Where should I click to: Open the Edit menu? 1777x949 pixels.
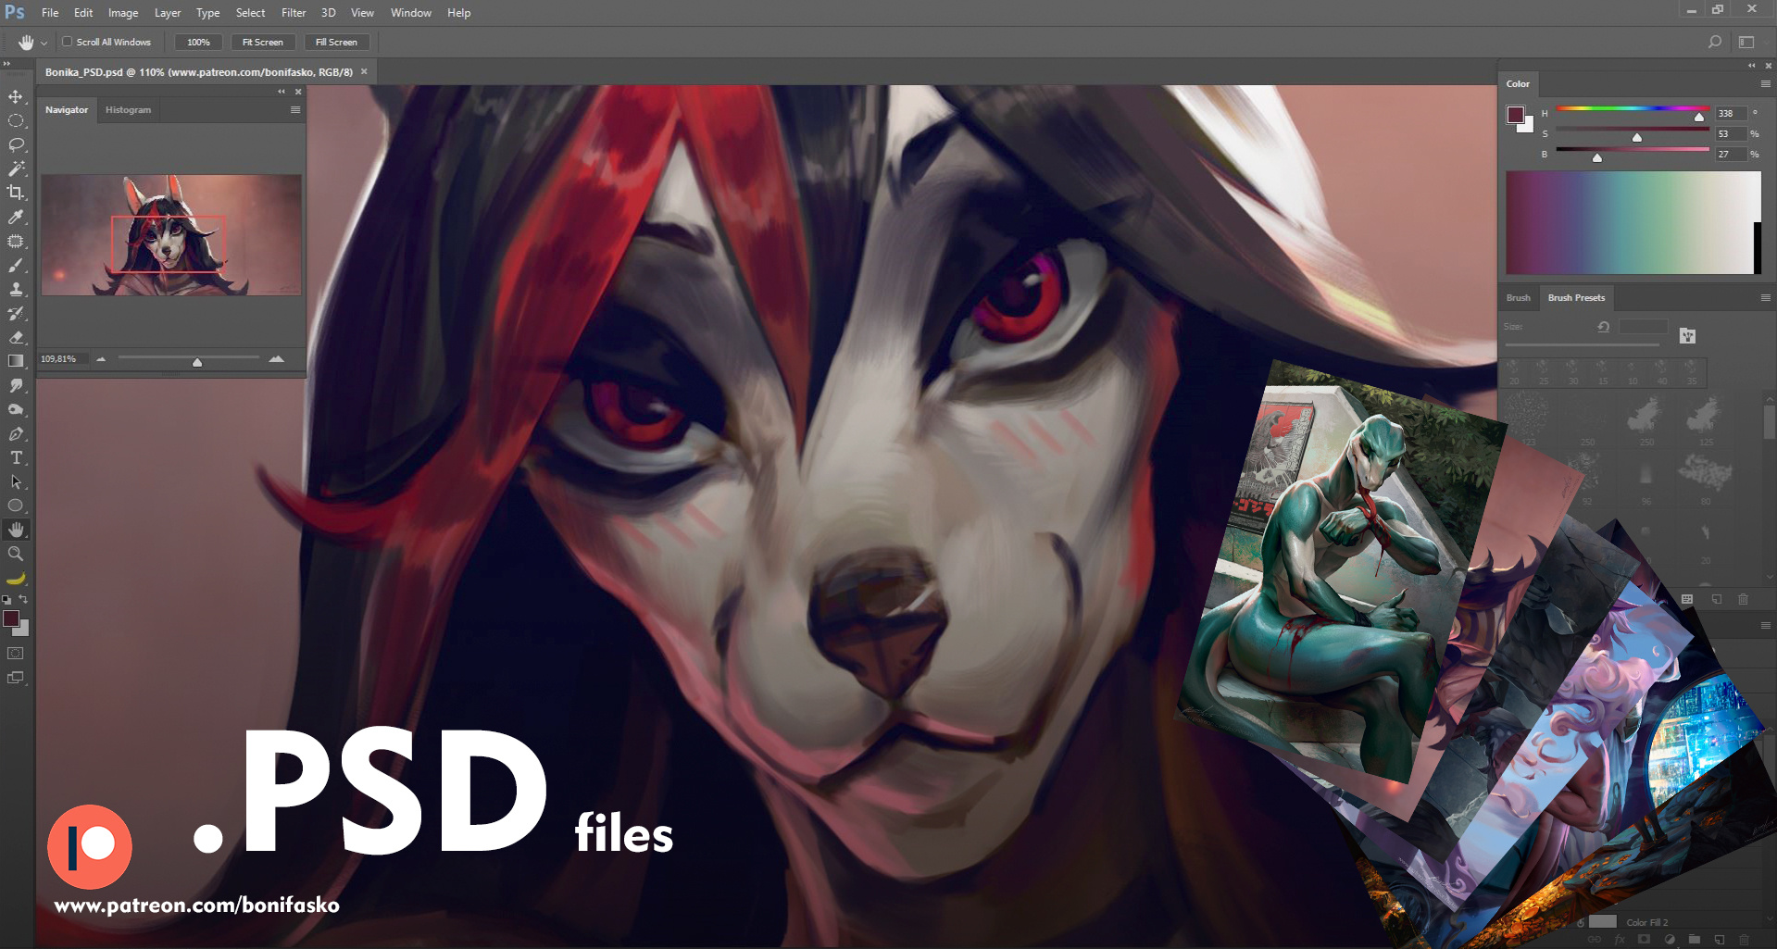pos(83,13)
